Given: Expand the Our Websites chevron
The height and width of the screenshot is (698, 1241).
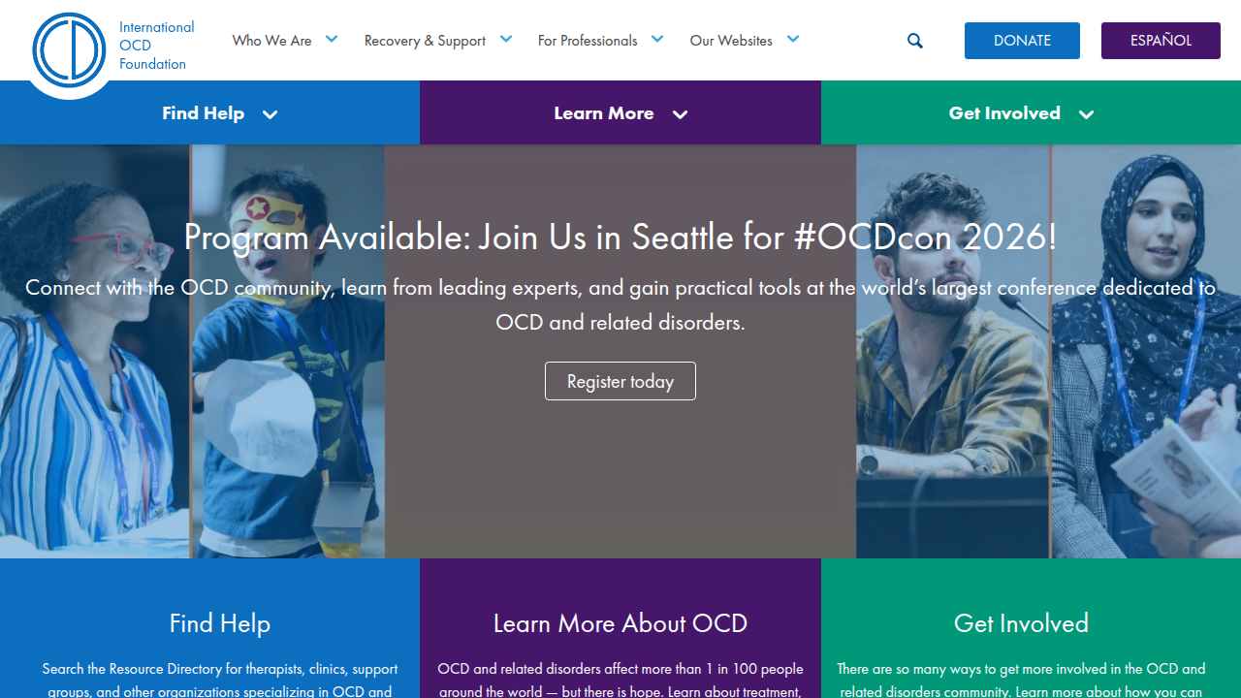Looking at the screenshot, I should click(x=793, y=39).
